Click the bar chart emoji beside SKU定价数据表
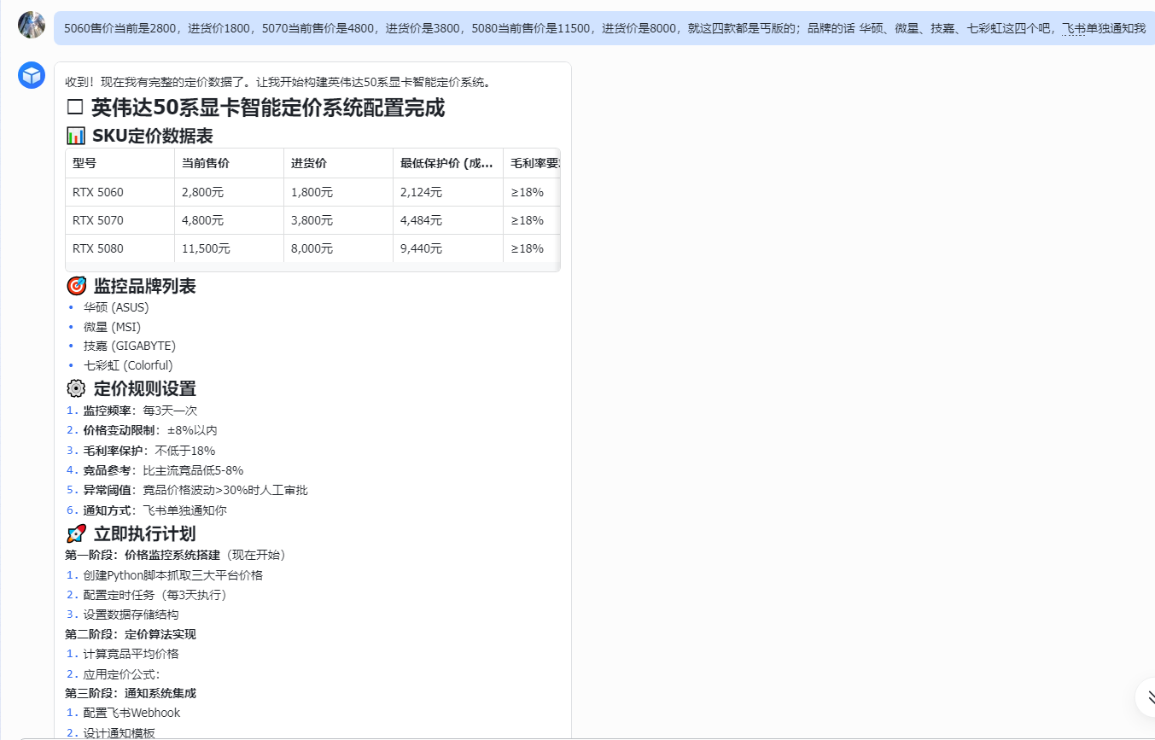The image size is (1155, 740). (x=76, y=136)
